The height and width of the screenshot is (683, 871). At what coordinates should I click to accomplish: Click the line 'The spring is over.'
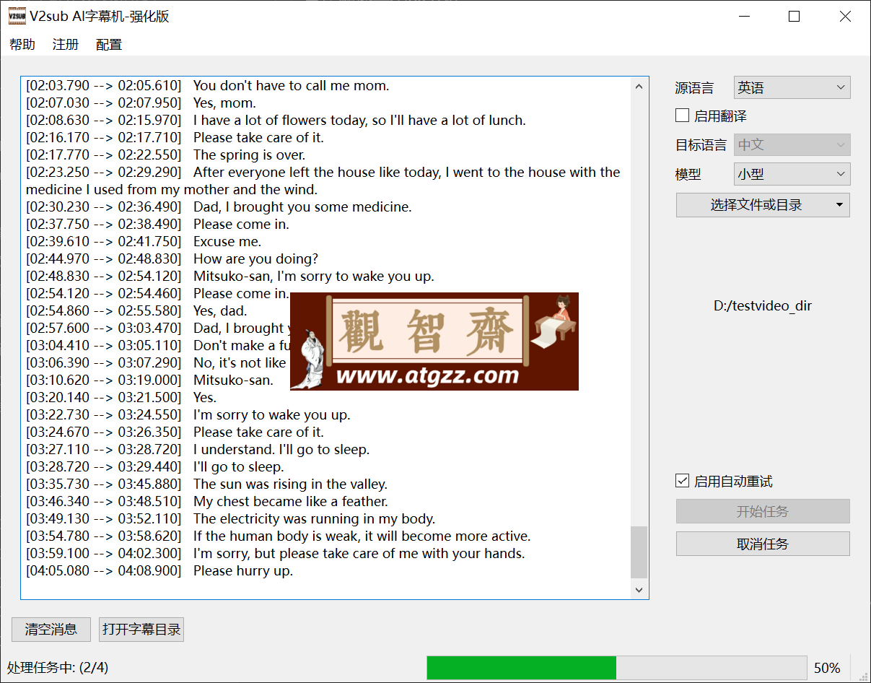(x=249, y=155)
